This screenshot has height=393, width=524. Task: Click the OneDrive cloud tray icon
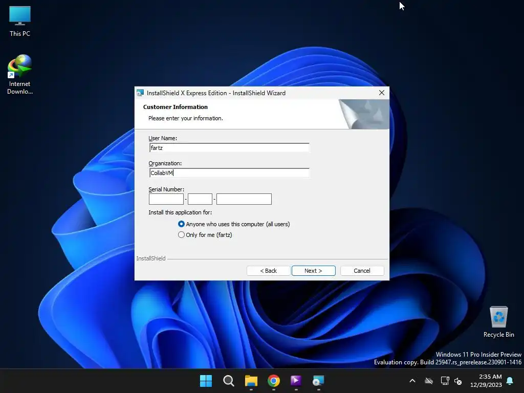tap(429, 381)
